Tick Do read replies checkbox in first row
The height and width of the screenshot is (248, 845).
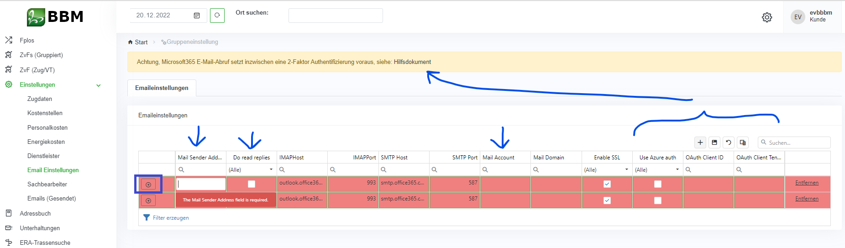click(252, 184)
